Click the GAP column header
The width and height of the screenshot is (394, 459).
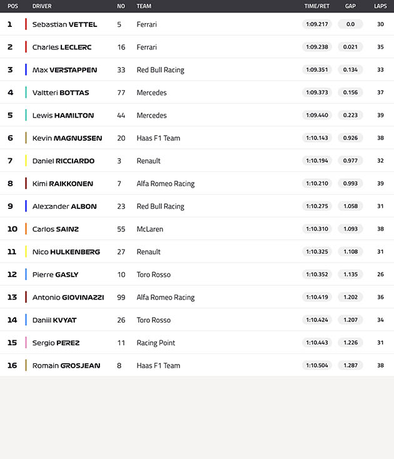[x=350, y=6]
